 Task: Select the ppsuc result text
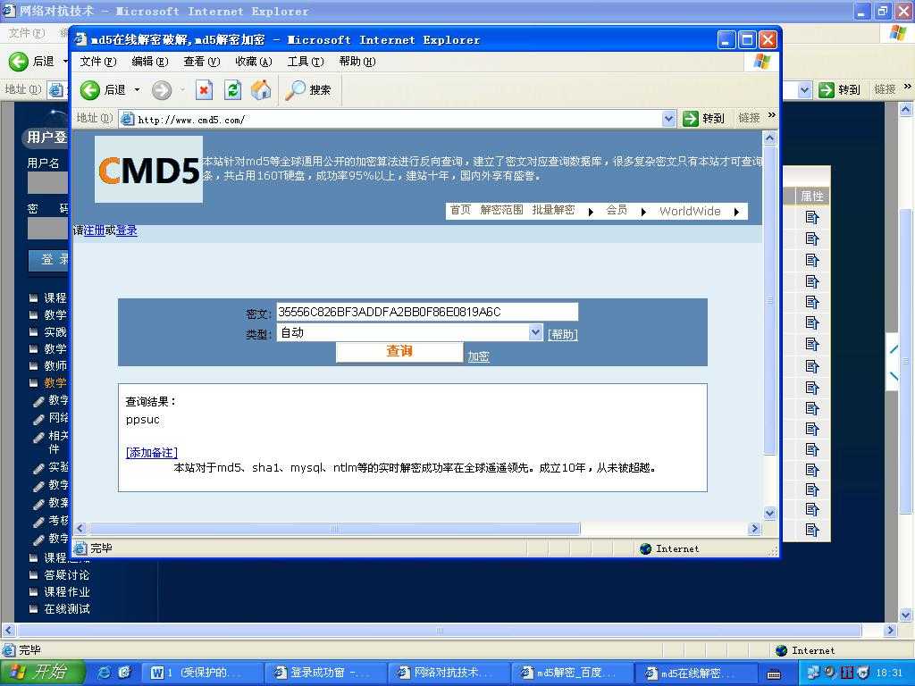click(142, 420)
